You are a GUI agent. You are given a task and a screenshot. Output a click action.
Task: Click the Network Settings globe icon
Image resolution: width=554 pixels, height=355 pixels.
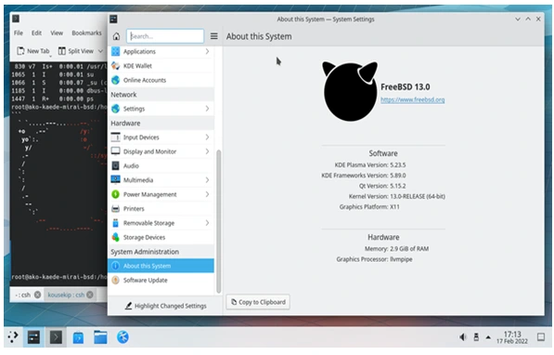click(116, 109)
